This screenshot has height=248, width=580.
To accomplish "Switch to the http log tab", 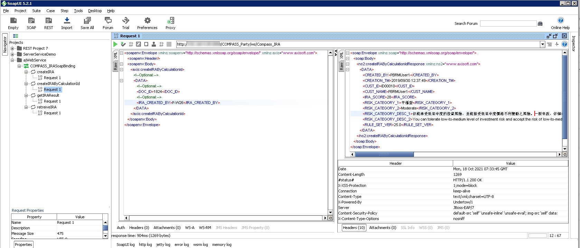I will point(145,245).
